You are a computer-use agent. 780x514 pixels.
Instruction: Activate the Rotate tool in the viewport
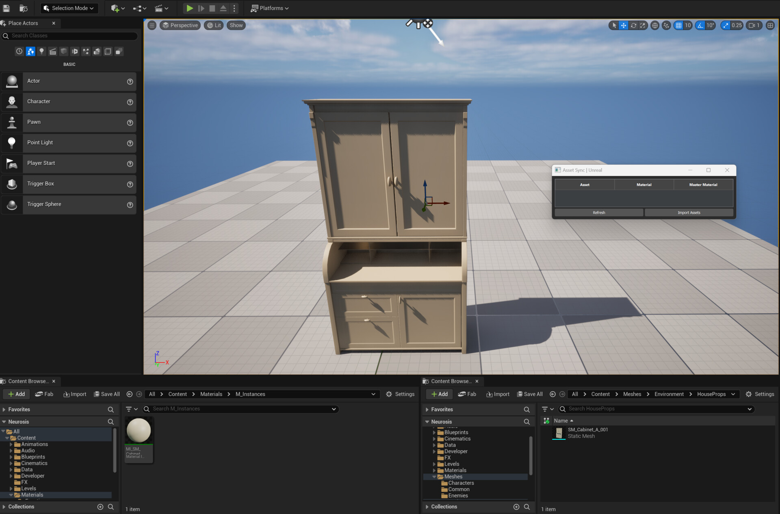point(633,25)
